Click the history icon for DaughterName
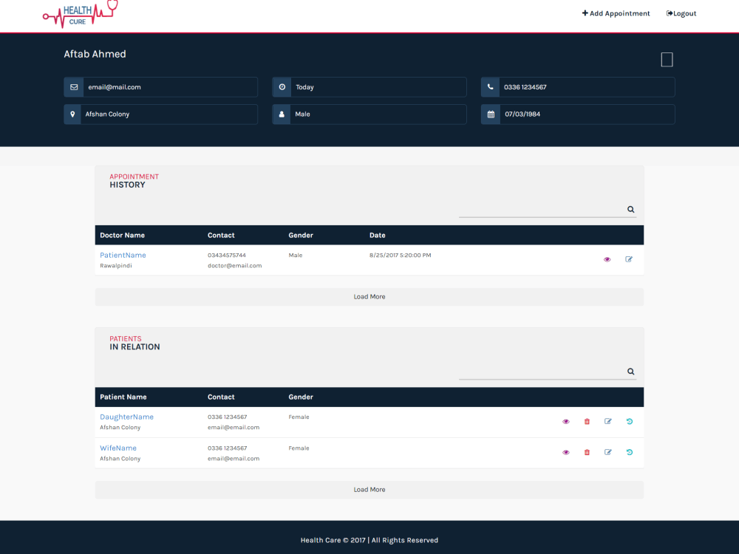739x554 pixels. coord(629,422)
